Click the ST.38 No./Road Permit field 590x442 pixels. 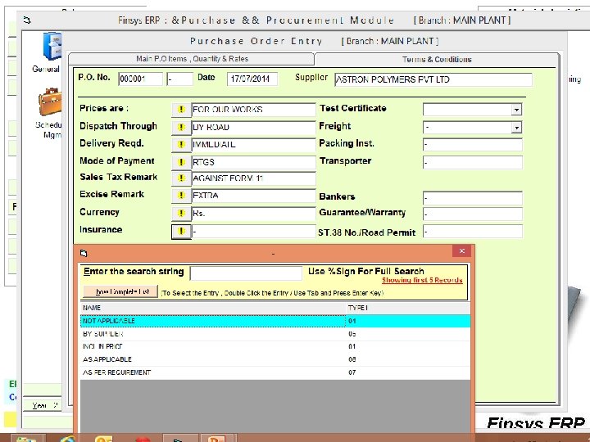tap(473, 232)
